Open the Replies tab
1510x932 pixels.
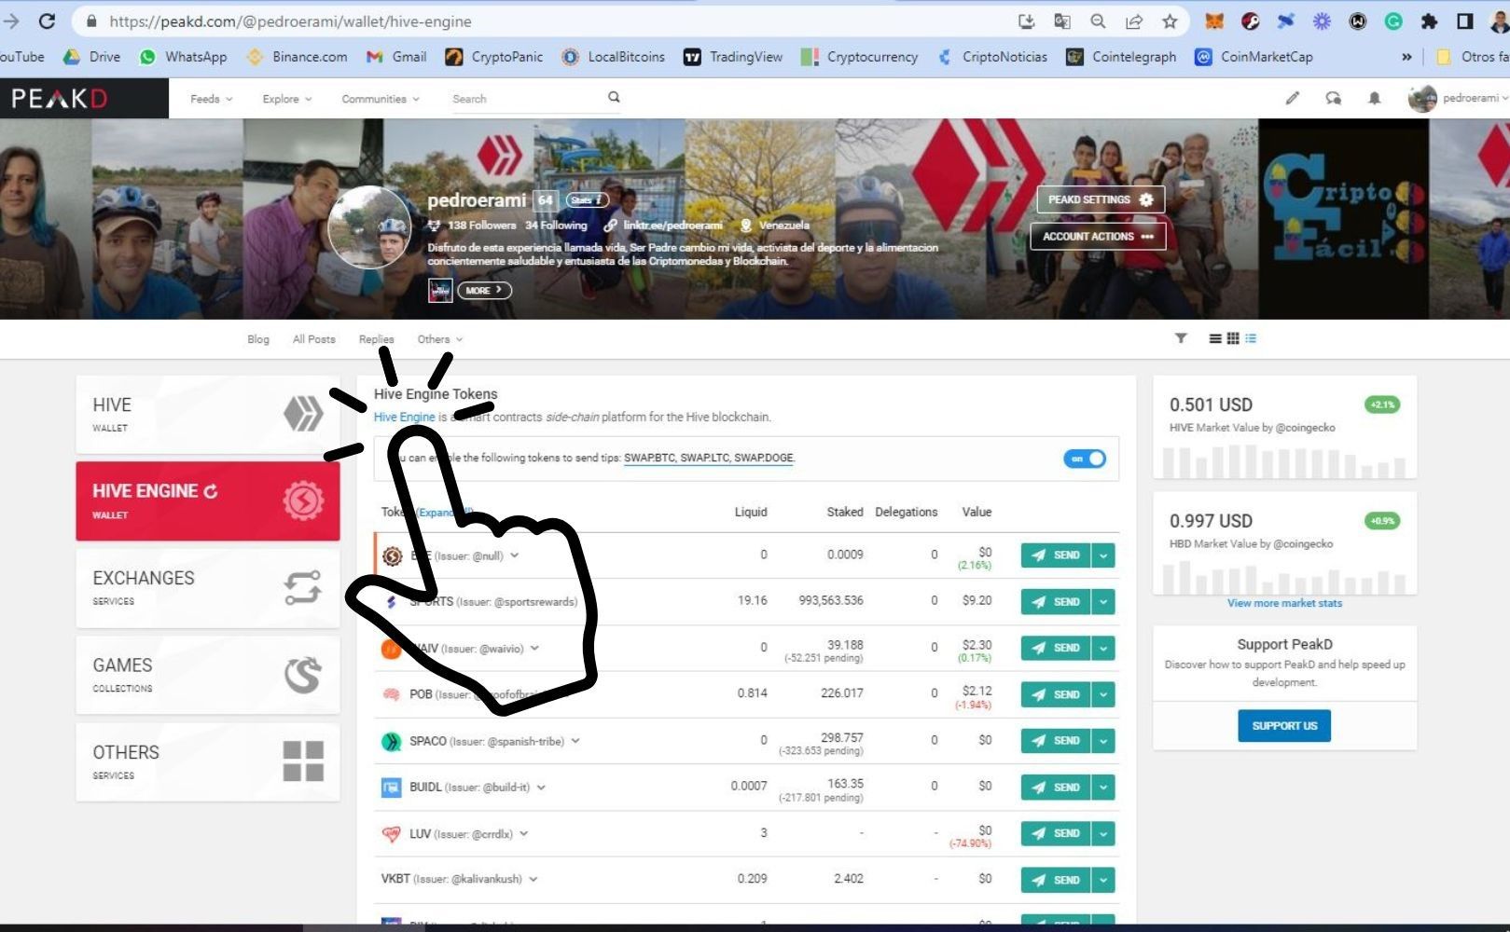[376, 339]
